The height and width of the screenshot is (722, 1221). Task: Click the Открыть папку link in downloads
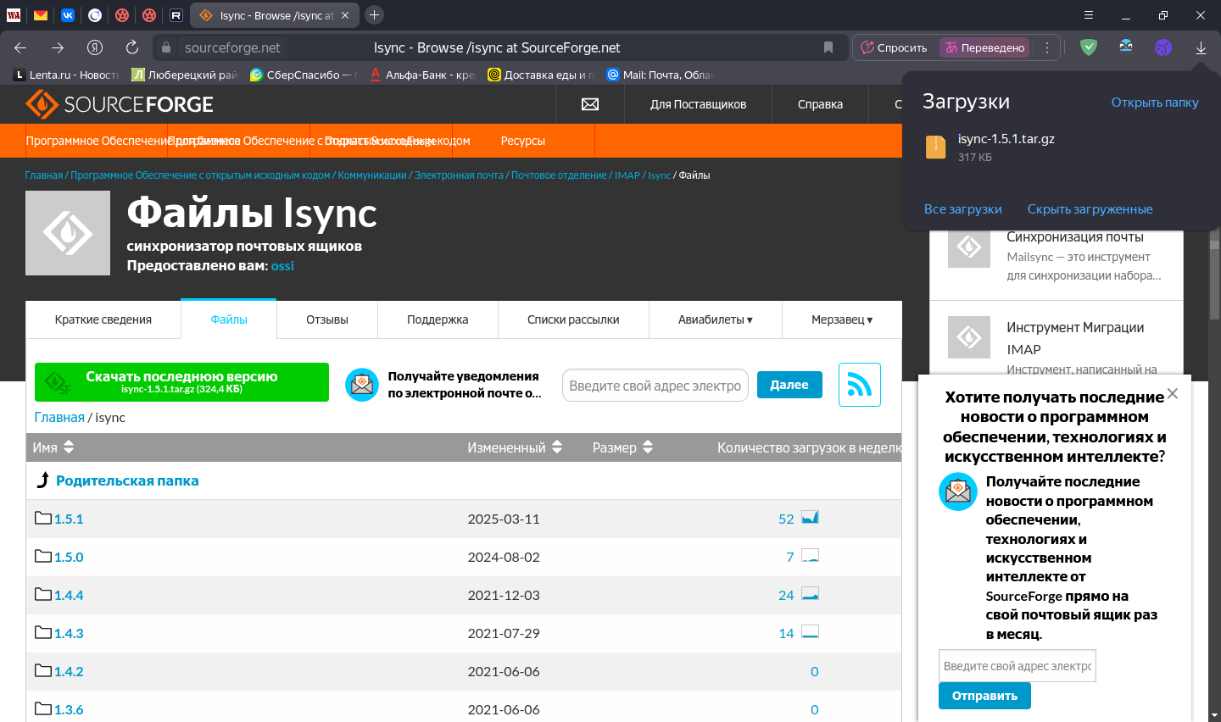point(1154,103)
